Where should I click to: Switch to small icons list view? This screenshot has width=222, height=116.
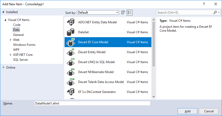tap(130, 13)
